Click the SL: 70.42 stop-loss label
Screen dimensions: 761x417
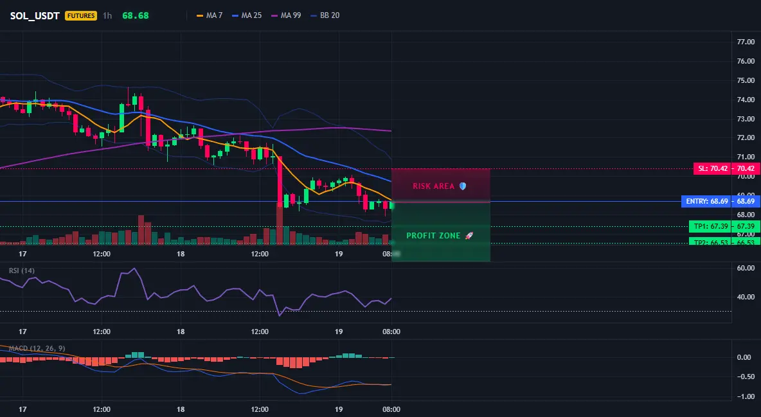point(712,169)
